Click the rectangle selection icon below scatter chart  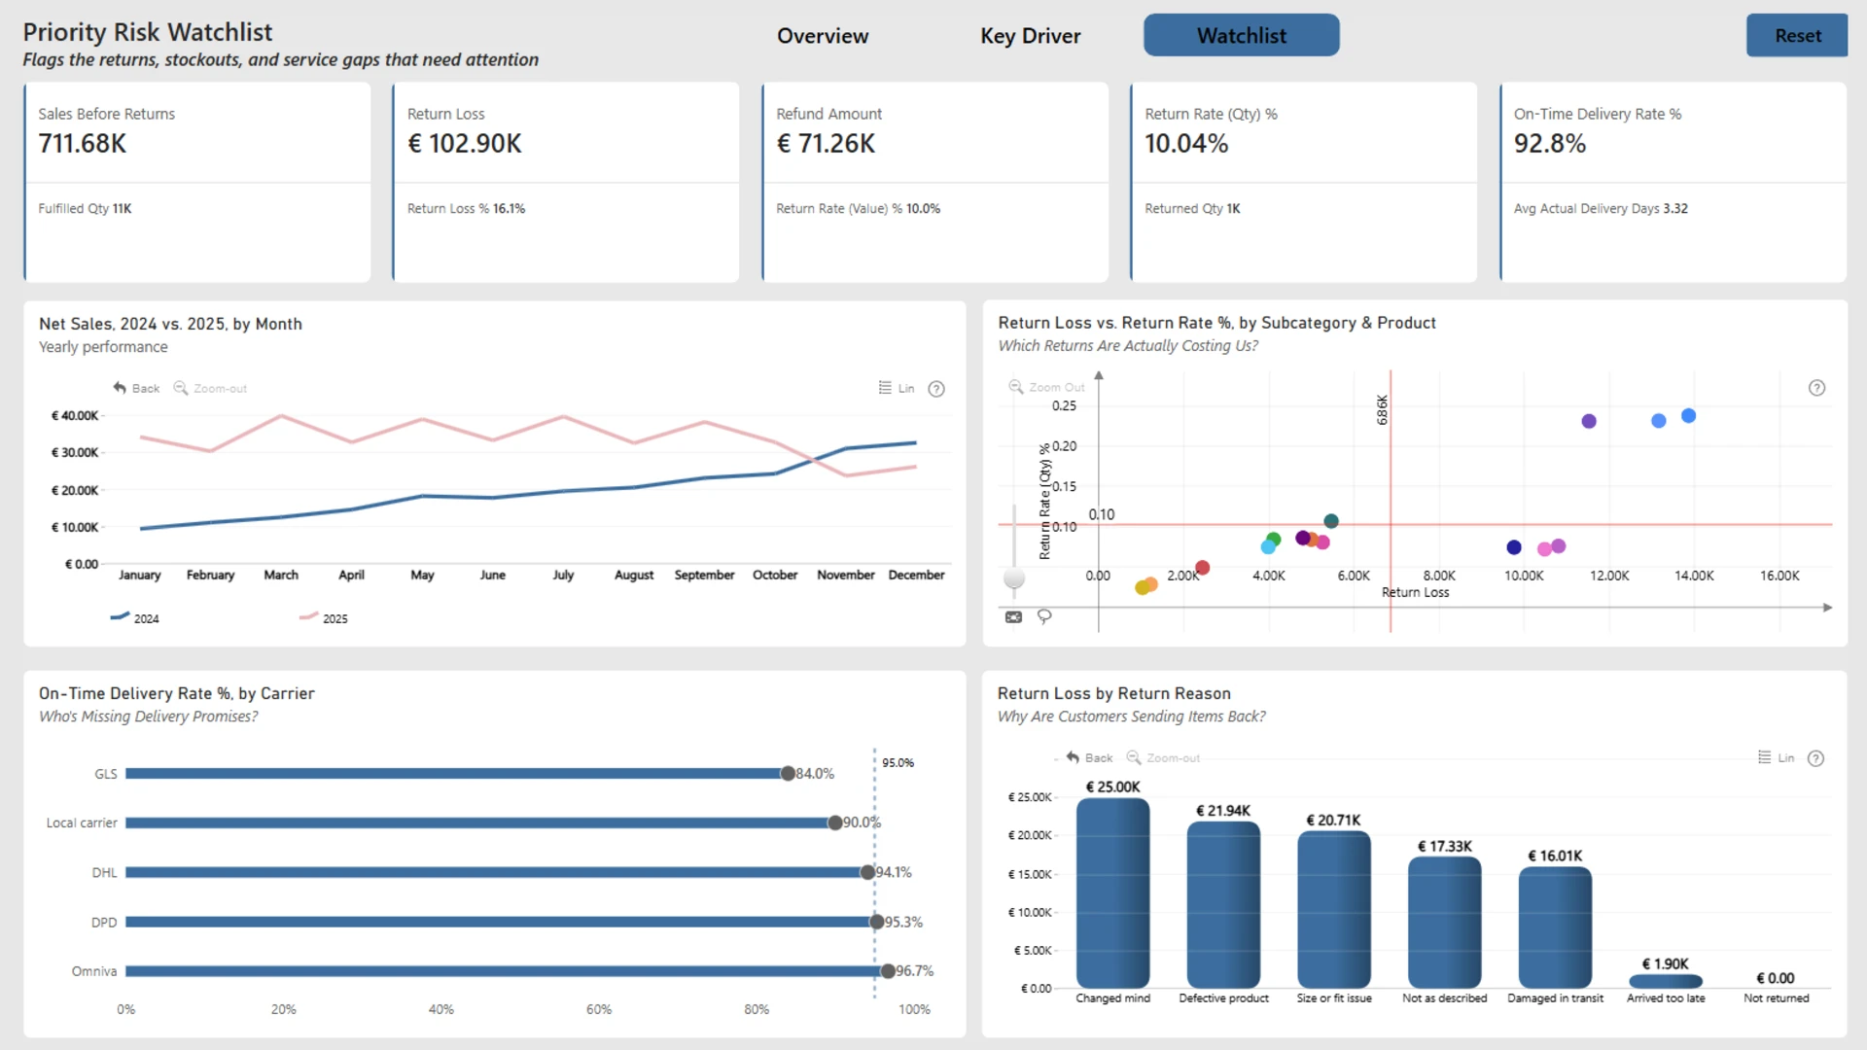pos(1013,616)
